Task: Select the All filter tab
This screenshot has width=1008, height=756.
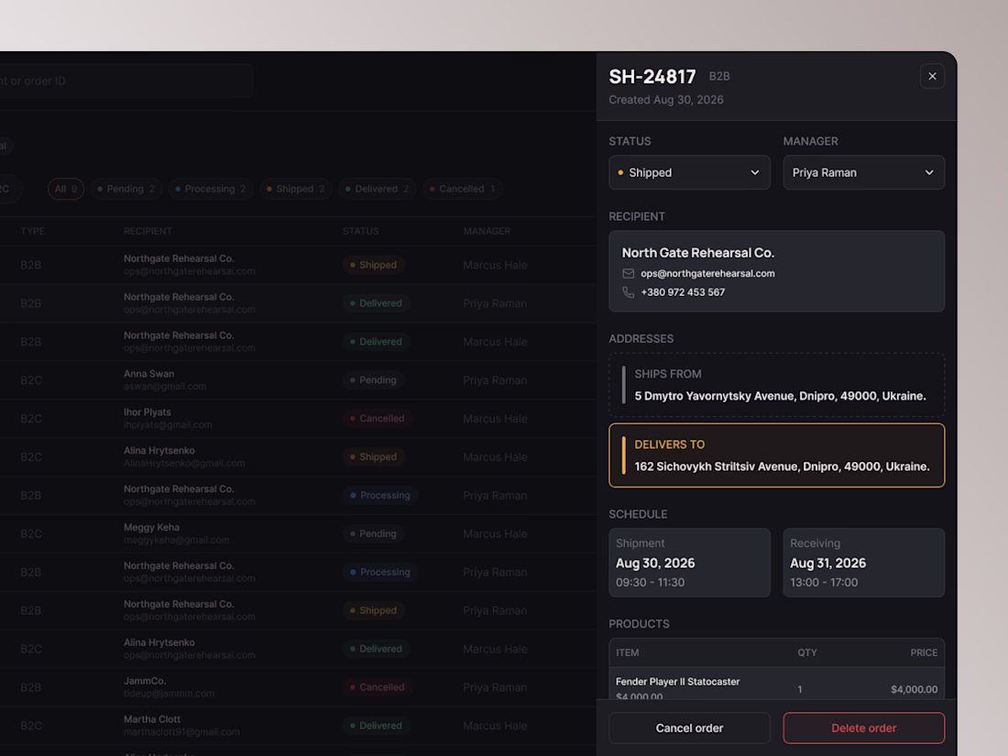Action: (x=66, y=189)
